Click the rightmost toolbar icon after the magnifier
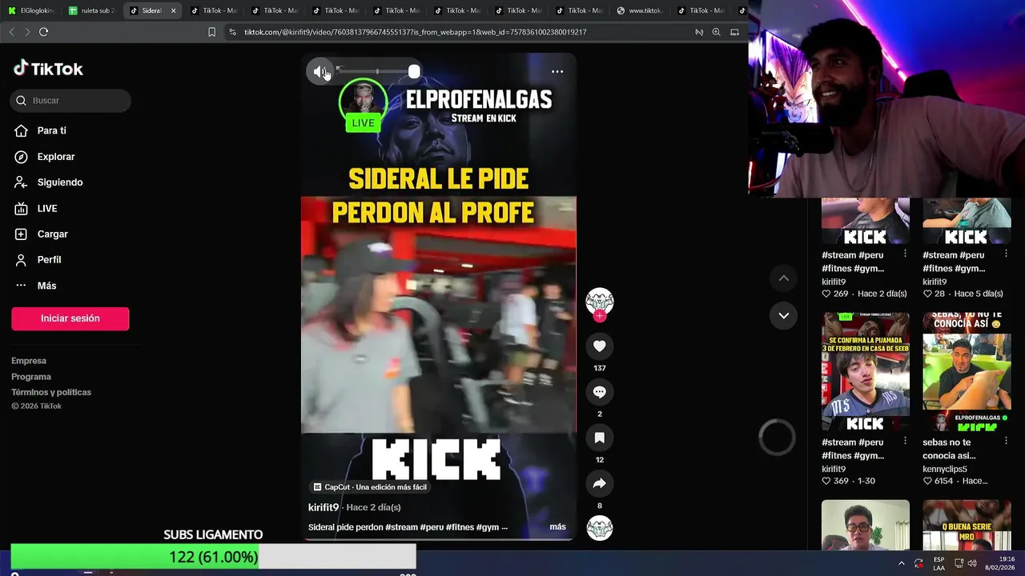The width and height of the screenshot is (1025, 576). (x=734, y=32)
